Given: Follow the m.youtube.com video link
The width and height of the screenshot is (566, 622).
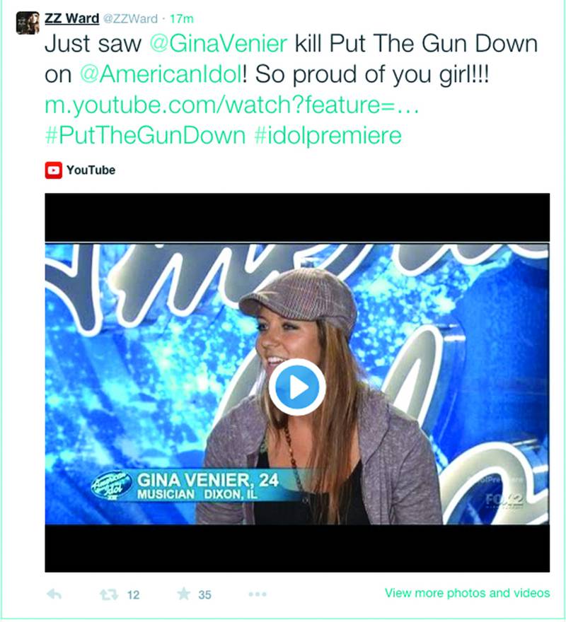Looking at the screenshot, I should (232, 105).
